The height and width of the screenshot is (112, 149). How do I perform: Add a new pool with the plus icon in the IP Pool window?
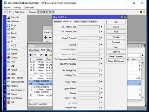click(x=45, y=37)
